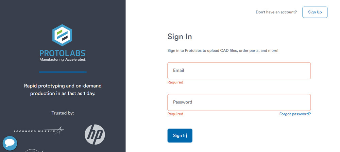
Task: Open the live chat bubble
Action: [x=10, y=143]
